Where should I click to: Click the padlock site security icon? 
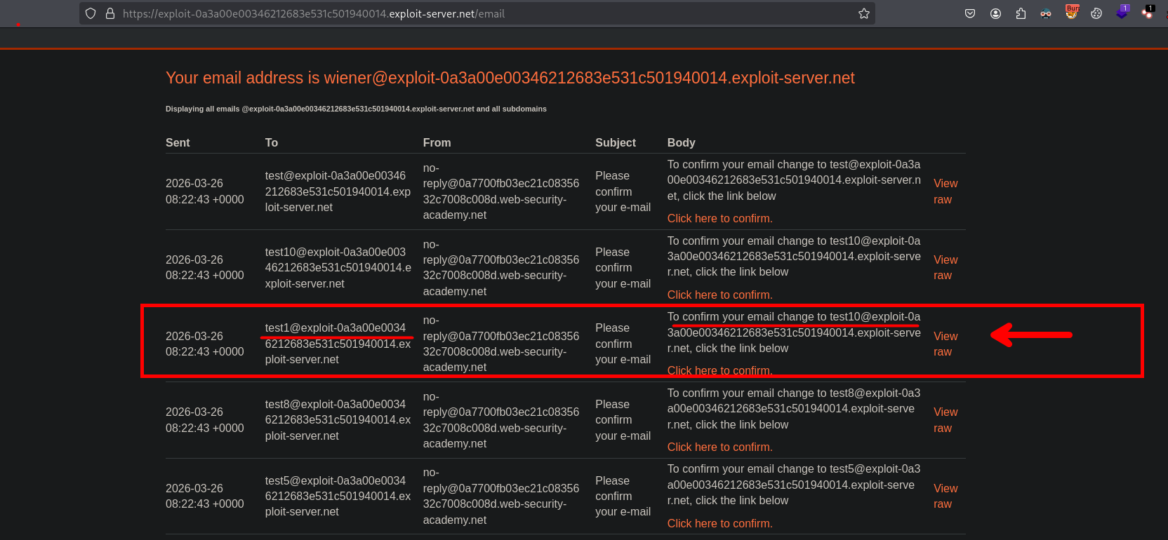point(110,13)
